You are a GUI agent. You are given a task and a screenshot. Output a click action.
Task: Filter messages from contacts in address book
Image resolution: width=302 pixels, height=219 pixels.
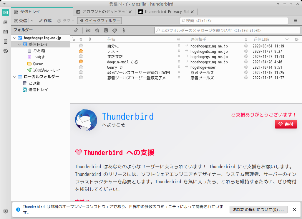106,30
